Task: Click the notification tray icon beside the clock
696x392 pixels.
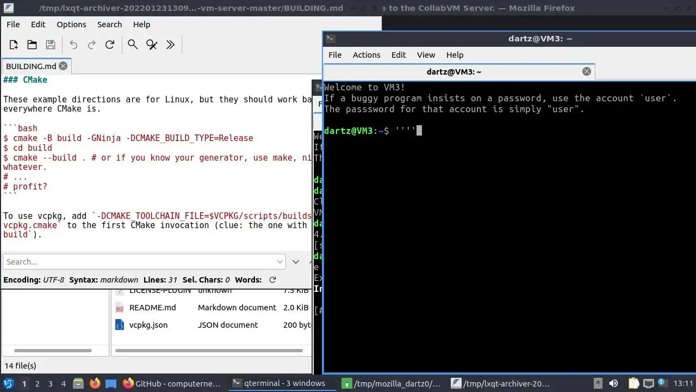Action: 663,383
